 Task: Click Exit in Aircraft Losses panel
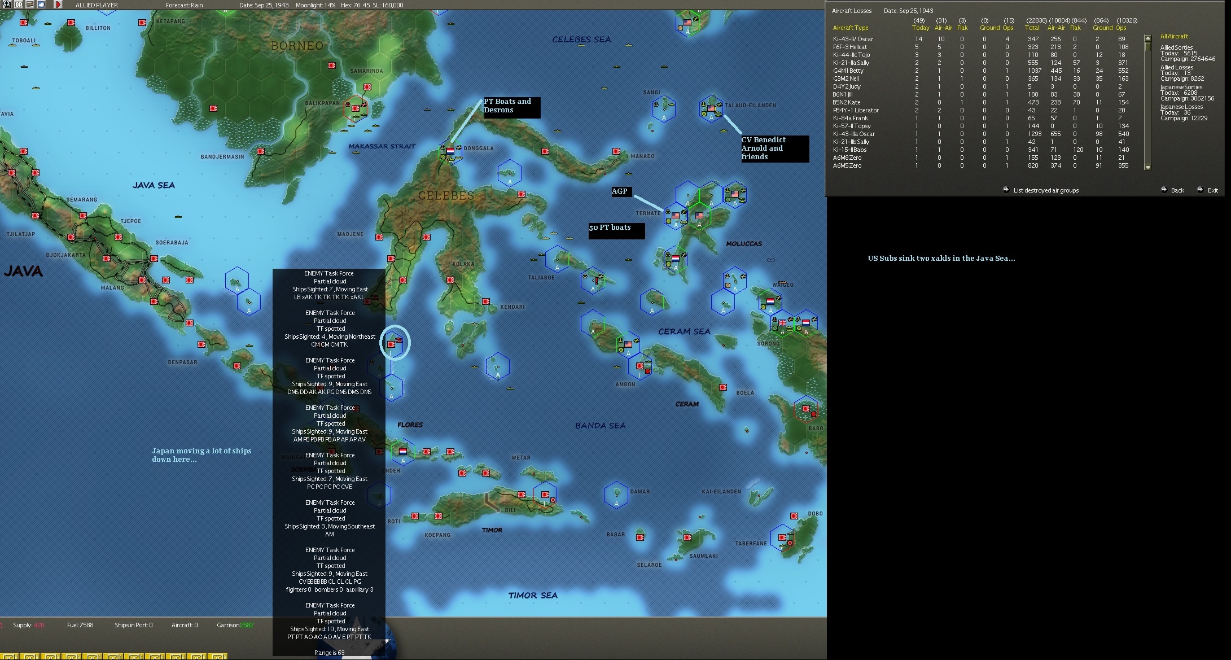[x=1212, y=190]
